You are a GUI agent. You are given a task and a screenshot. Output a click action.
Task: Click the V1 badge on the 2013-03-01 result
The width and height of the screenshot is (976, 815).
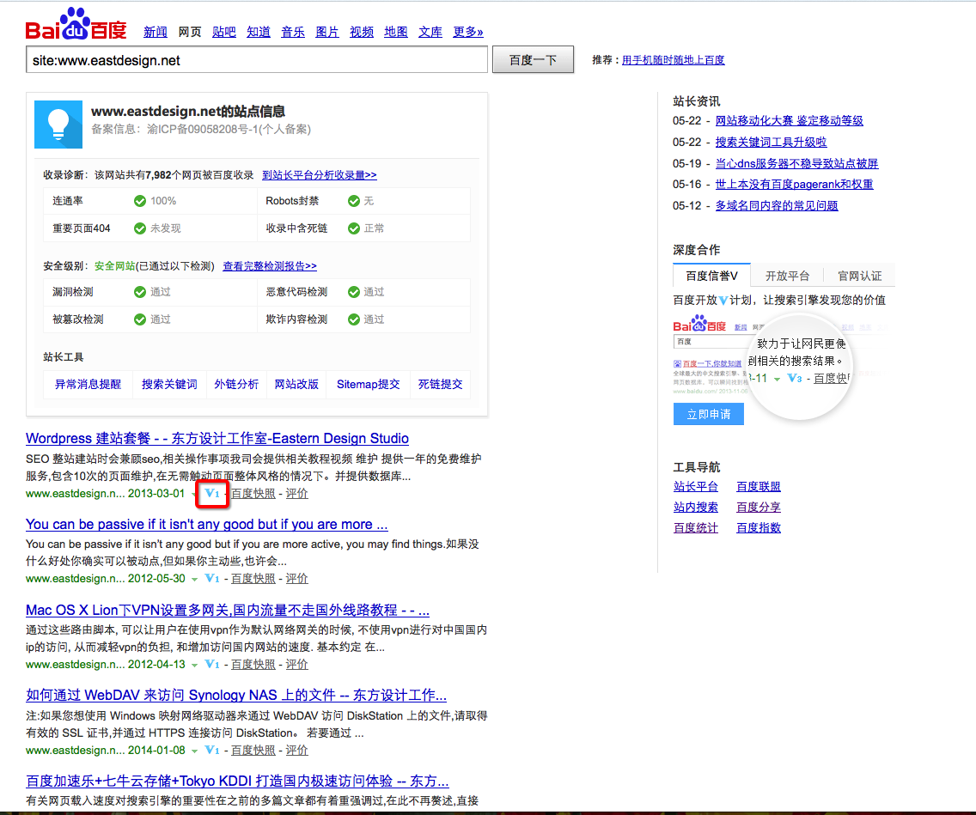[212, 493]
